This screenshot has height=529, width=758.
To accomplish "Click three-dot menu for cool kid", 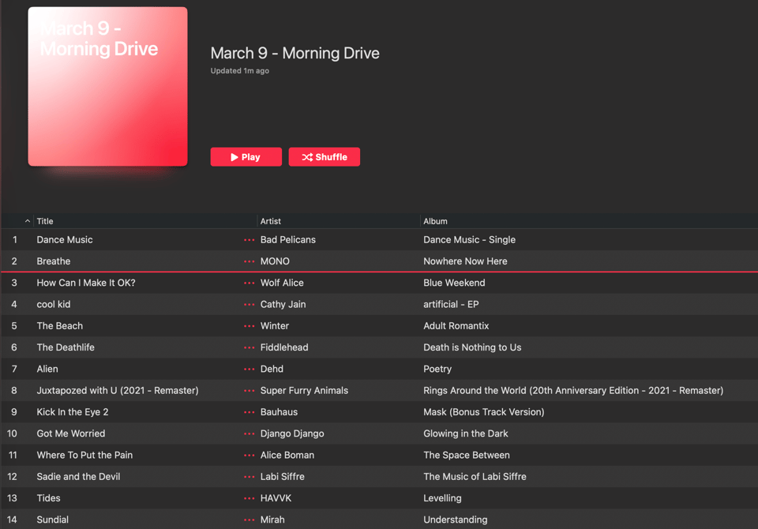I will (x=250, y=305).
